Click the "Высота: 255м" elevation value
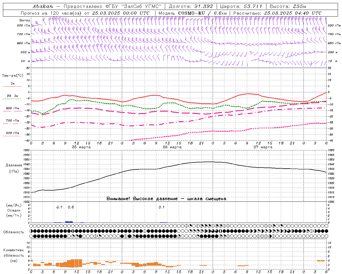Screen dimensions: 342x274 pos(288,6)
